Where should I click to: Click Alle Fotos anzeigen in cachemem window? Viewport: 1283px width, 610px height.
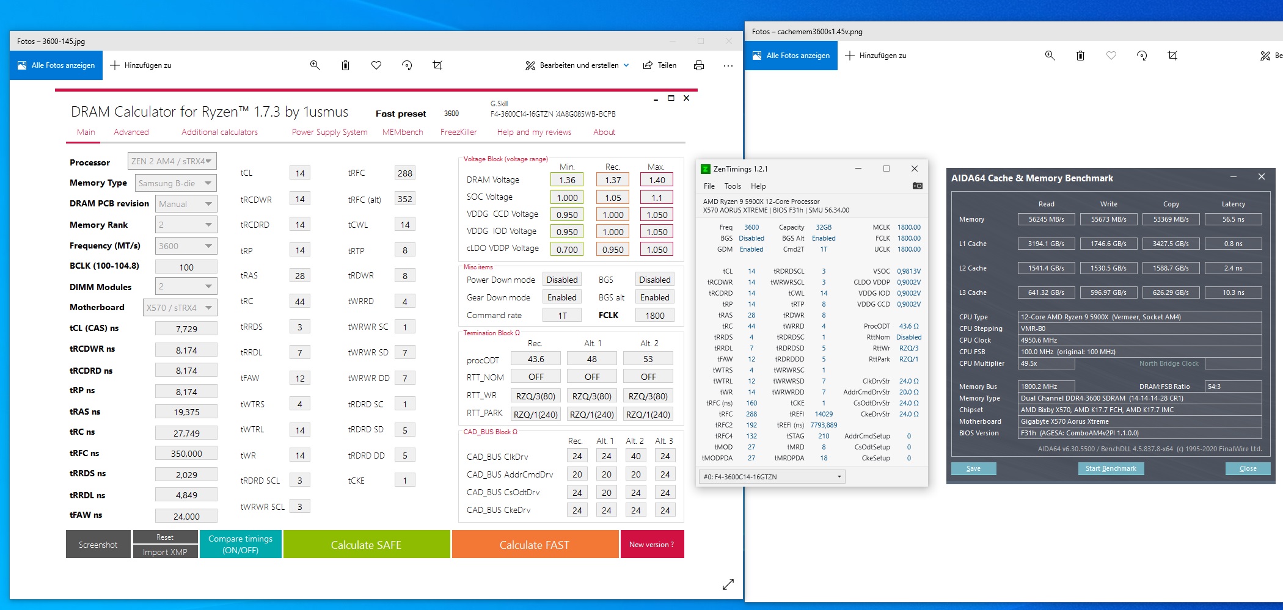coord(791,56)
